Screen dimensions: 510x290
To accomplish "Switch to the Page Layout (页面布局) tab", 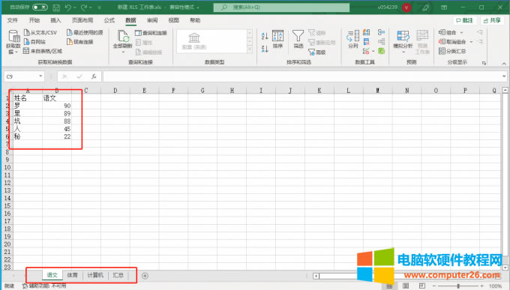I will click(82, 20).
